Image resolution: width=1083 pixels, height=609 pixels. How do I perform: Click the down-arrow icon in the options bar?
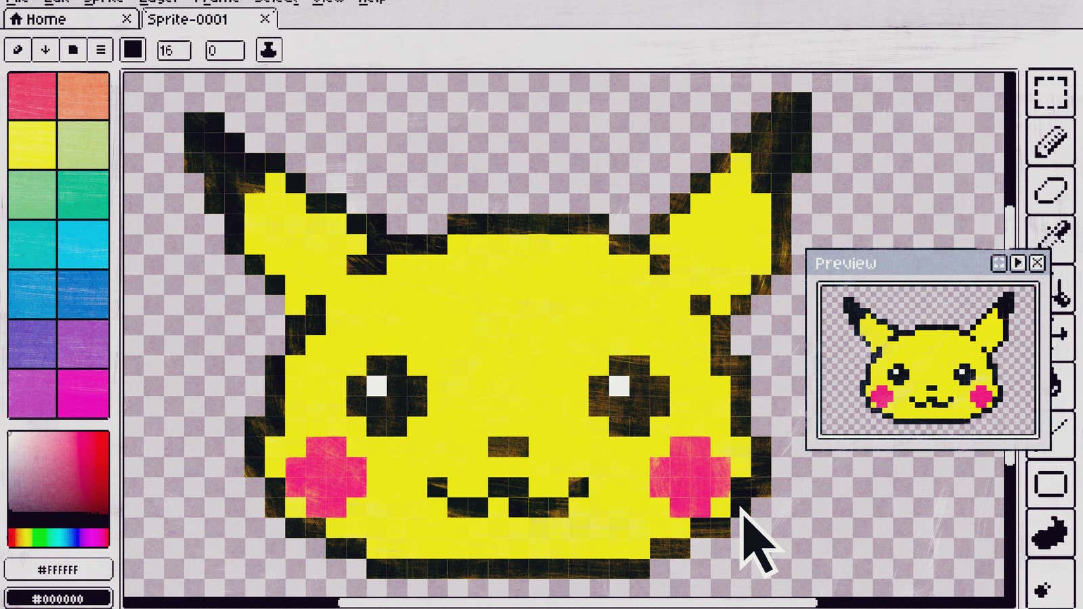tap(45, 50)
